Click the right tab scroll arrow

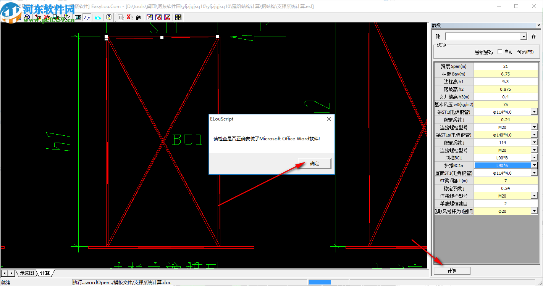pos(11,273)
